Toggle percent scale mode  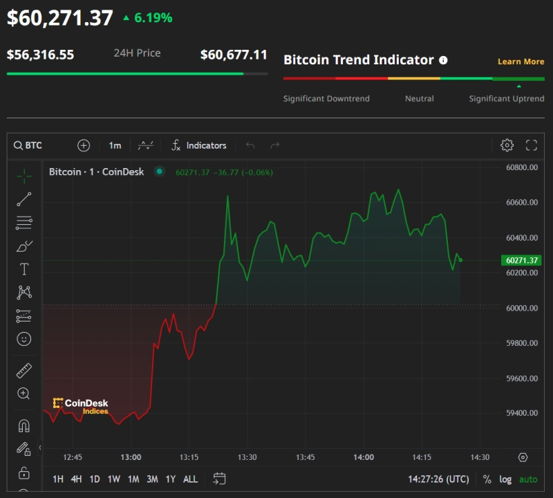tap(487, 479)
